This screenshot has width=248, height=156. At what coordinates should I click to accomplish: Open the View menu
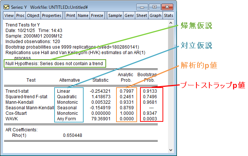(9, 15)
